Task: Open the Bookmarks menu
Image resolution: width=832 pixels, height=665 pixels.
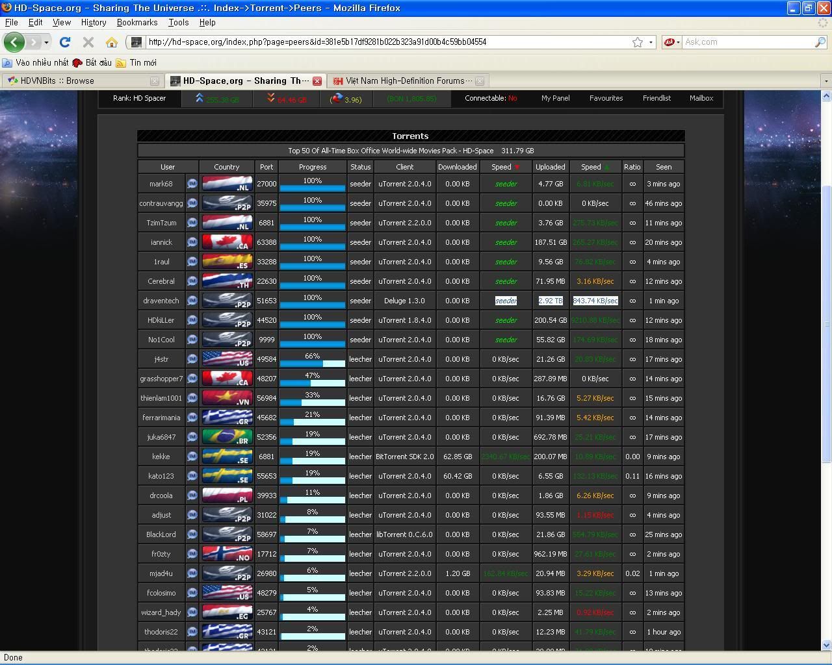Action: (x=137, y=22)
